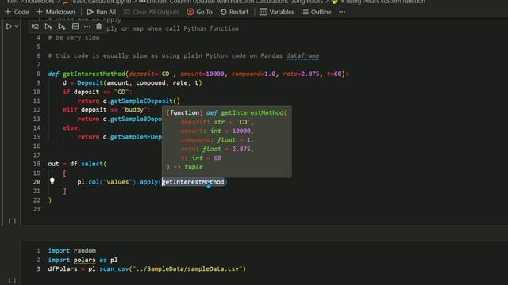The height and width of the screenshot is (285, 508).
Task: Open the Go To running cell button
Action: [199, 12]
